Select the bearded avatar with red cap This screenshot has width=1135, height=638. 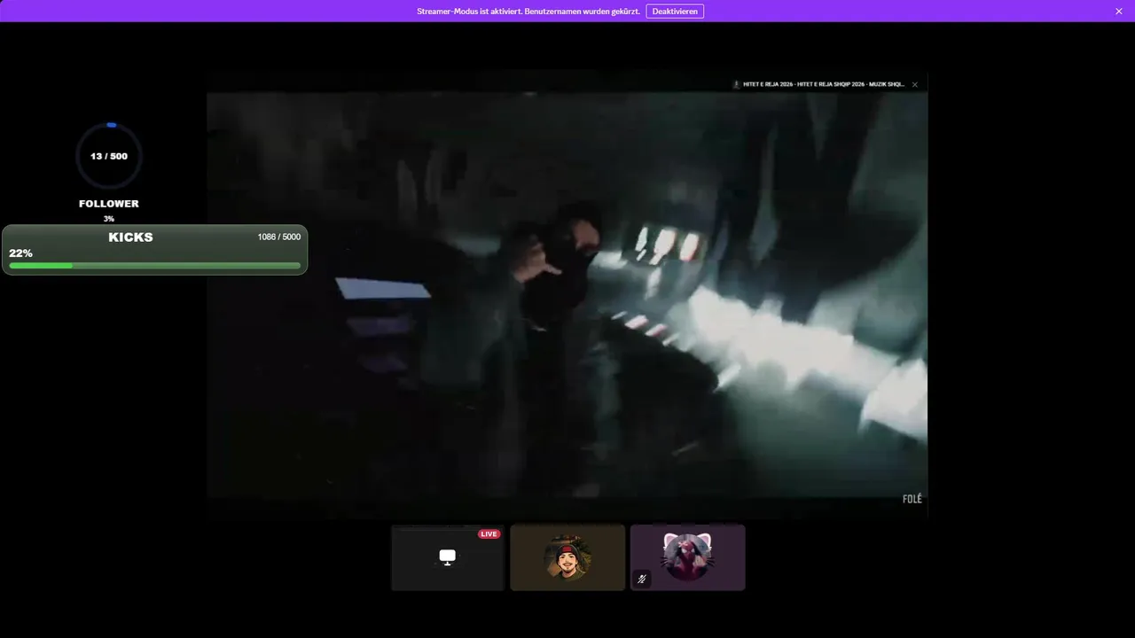tap(567, 557)
